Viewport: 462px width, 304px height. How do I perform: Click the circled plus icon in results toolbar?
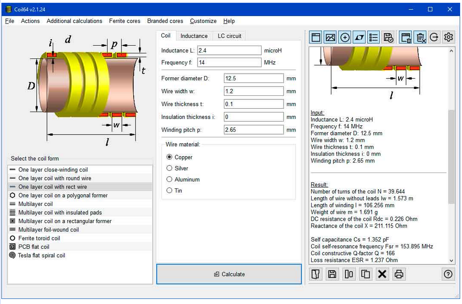point(345,37)
